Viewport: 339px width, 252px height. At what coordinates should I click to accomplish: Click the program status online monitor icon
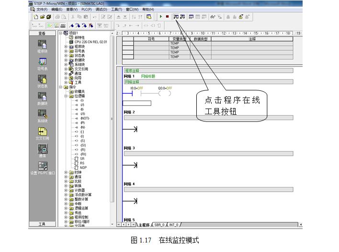pyautogui.click(x=176, y=17)
